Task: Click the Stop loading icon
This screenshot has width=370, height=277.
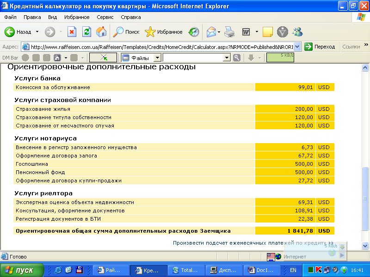Action: (x=72, y=32)
